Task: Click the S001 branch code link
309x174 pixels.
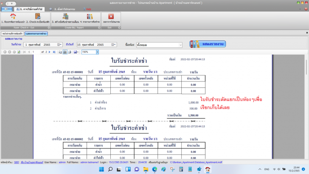Action: click(17, 163)
